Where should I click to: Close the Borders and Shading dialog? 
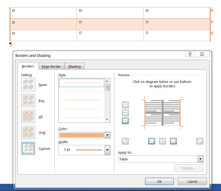point(202,54)
